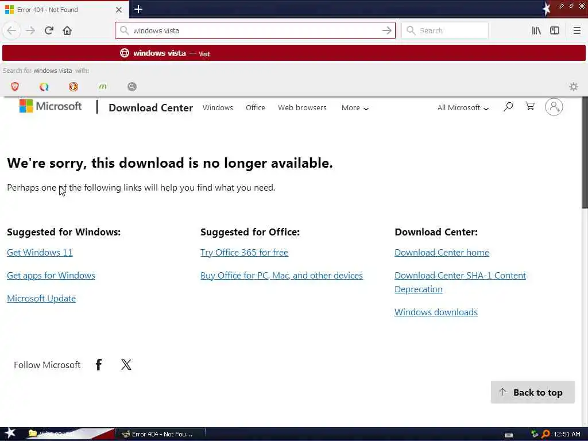This screenshot has height=441, width=588.
Task: Search with the gray magnifier engine icon
Action: pyautogui.click(x=132, y=87)
